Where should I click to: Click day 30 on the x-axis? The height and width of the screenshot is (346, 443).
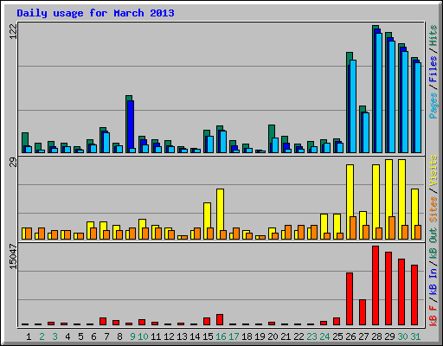pyautogui.click(x=402, y=336)
